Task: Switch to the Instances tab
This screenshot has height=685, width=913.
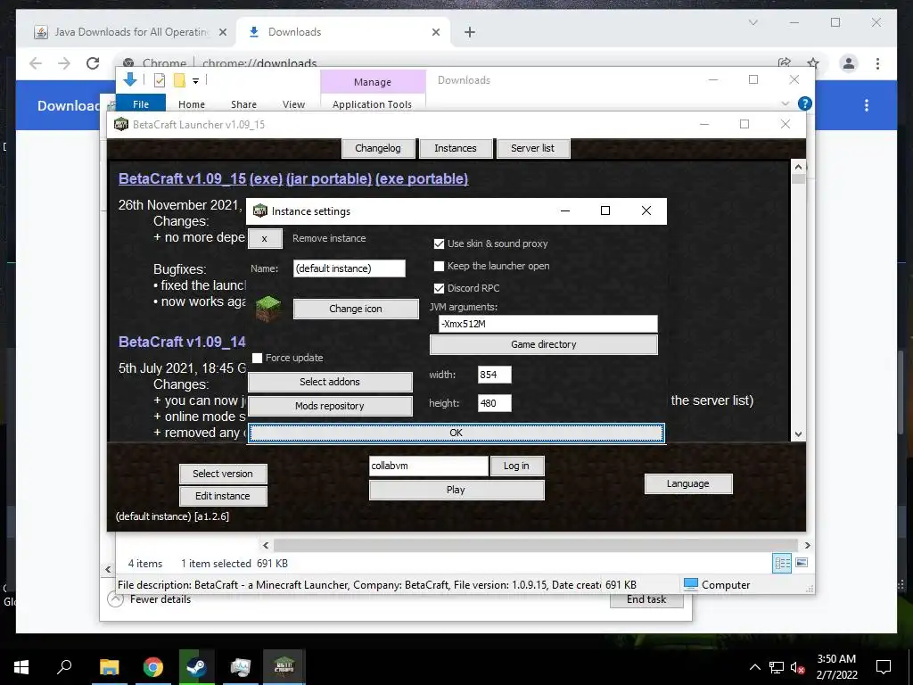Action: [456, 148]
